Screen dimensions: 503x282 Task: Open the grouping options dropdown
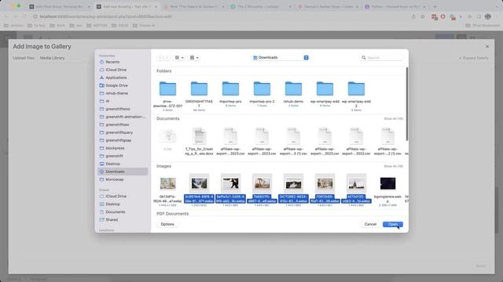pyautogui.click(x=194, y=57)
